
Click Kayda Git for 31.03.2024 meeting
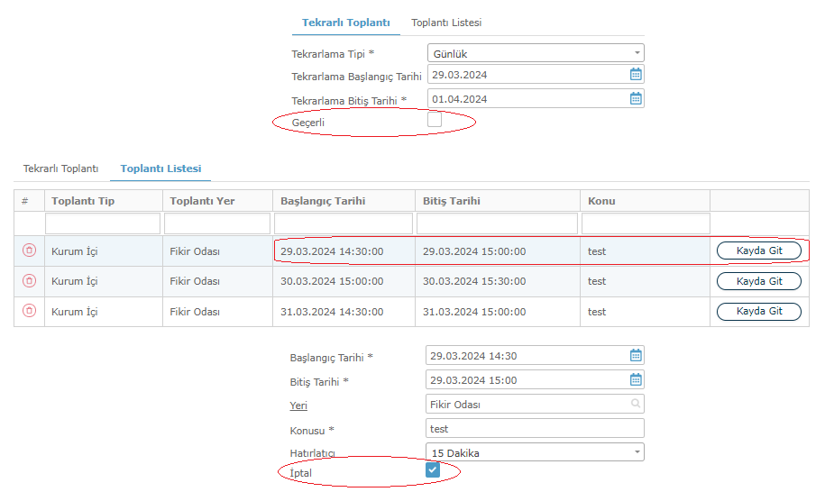click(x=758, y=311)
